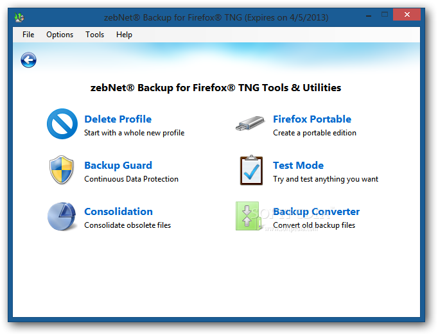Click 'Convert old backup files' text

pos(314,225)
